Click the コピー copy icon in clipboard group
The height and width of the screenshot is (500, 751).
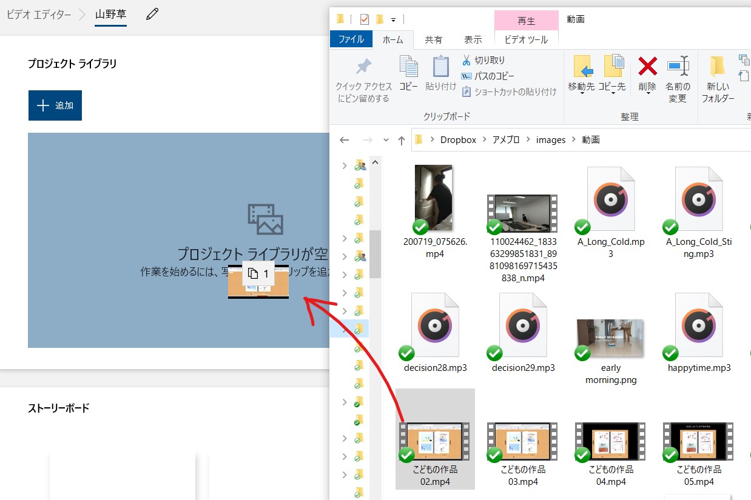click(x=408, y=72)
